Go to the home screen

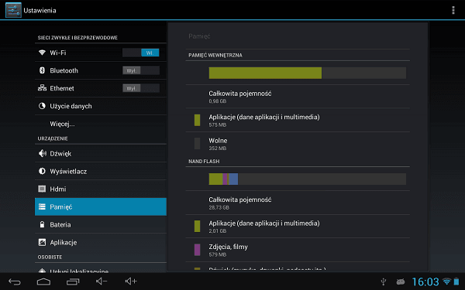pos(43,281)
